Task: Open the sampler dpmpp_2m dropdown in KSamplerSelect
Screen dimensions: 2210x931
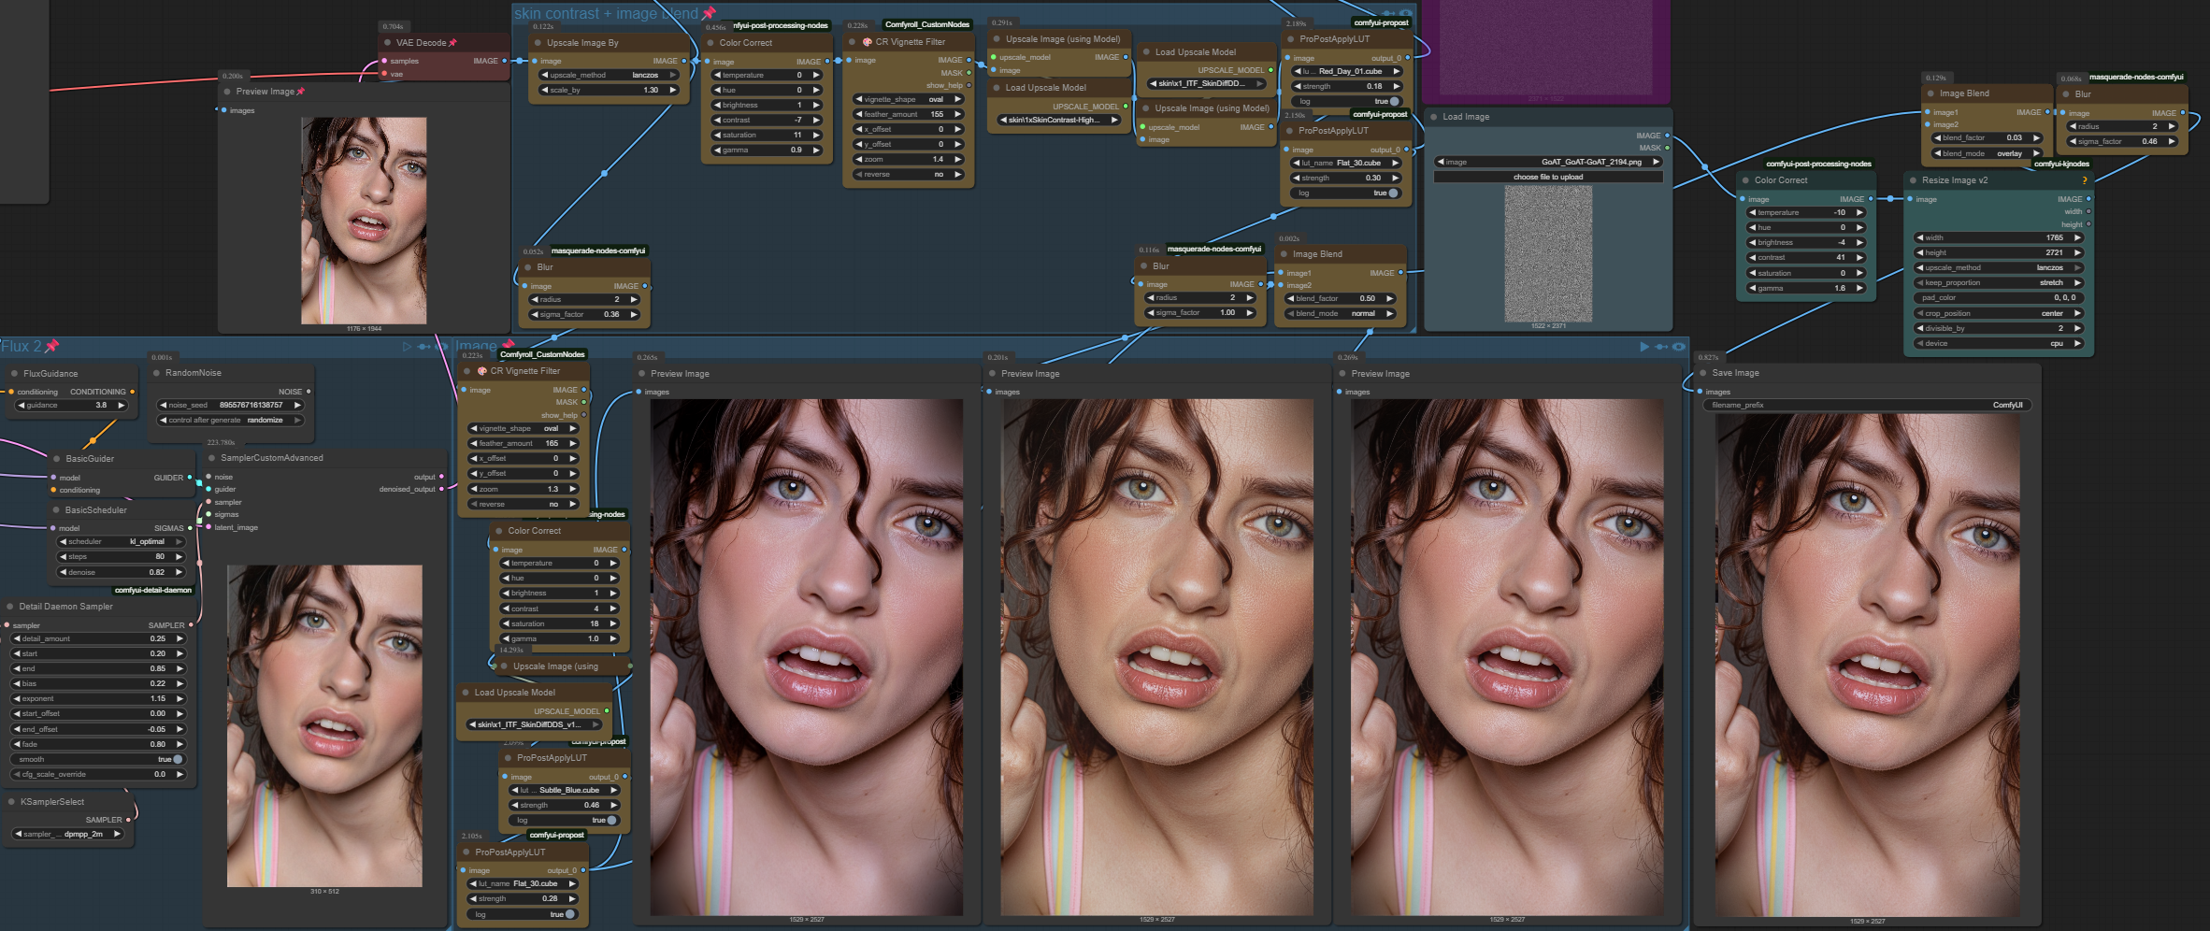Action: tap(67, 834)
